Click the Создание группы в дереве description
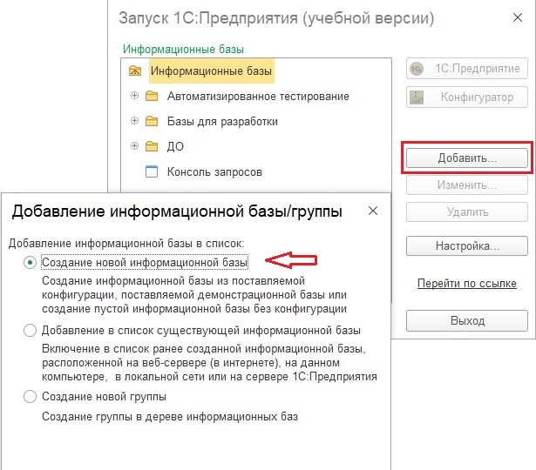This screenshot has width=536, height=470. [170, 417]
